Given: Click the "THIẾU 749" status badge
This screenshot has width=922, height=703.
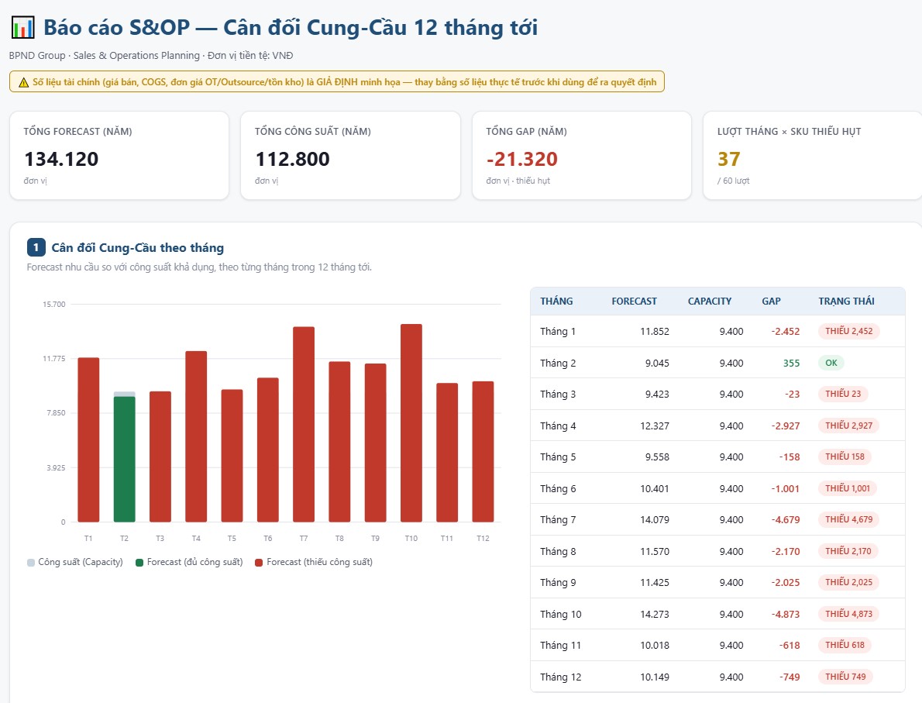Looking at the screenshot, I should 845,677.
